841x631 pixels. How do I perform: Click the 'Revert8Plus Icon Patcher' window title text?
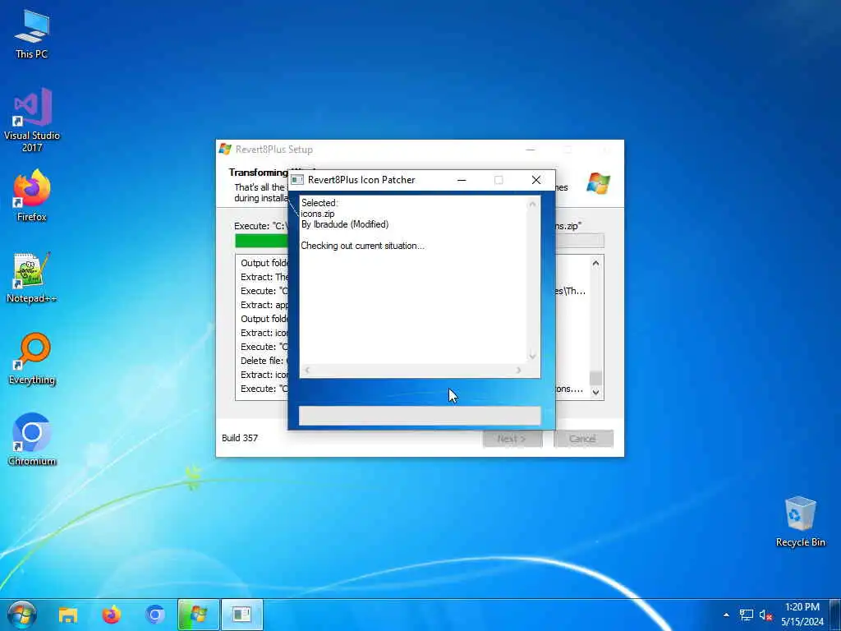point(361,180)
